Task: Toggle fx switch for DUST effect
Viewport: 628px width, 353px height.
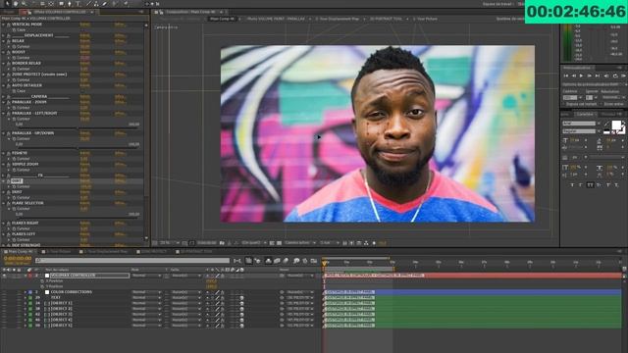Action: (x=9, y=192)
